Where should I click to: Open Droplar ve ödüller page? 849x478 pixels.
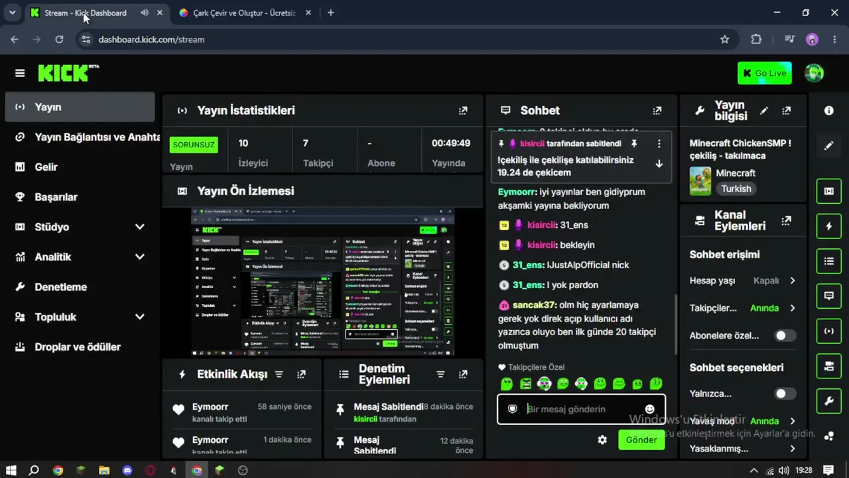[80, 347]
